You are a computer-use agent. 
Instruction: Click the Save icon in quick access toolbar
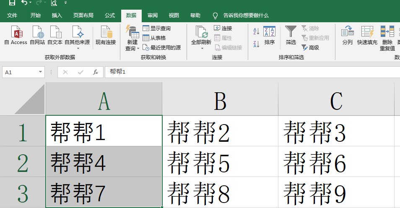(x=12, y=3)
